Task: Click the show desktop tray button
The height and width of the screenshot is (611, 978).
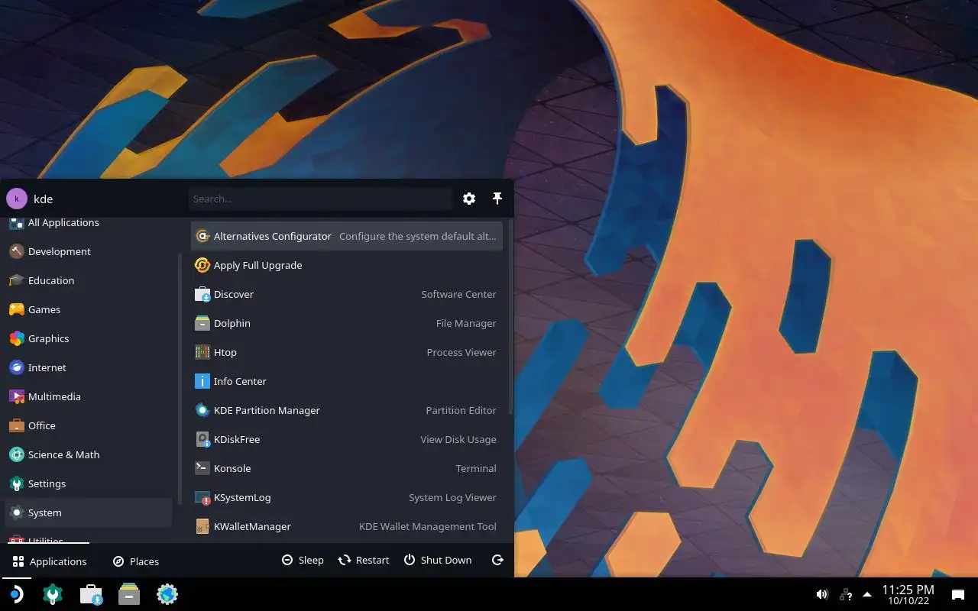Action: (x=957, y=594)
